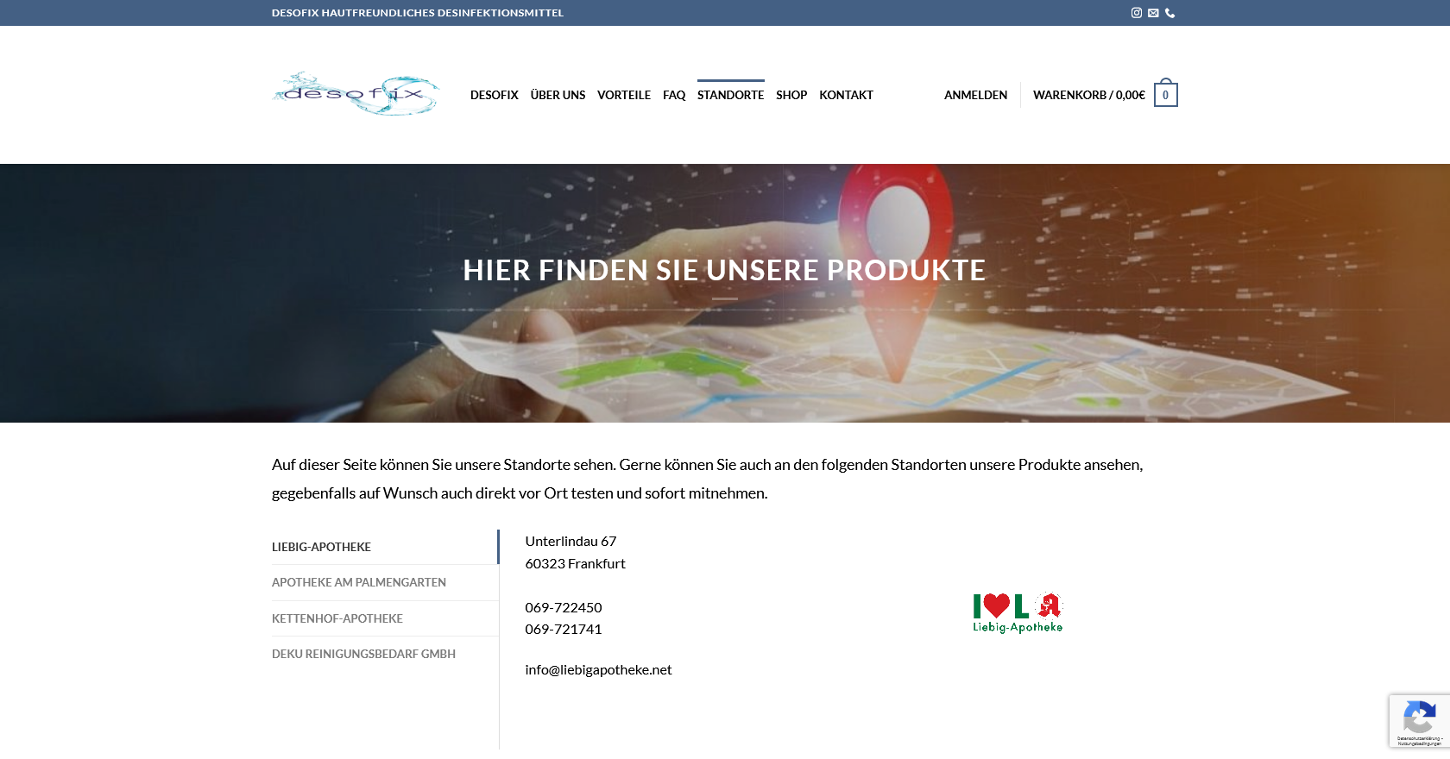Viewport: 1450px width, 759px height.
Task: Go to the KONTAKT page
Action: (846, 95)
